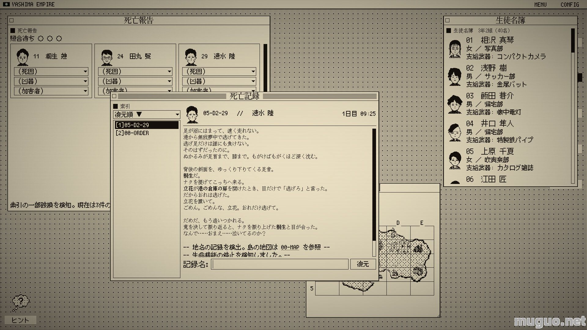Click the second 照合待ち circle indicator
This screenshot has width=587, height=330.
tap(50, 38)
